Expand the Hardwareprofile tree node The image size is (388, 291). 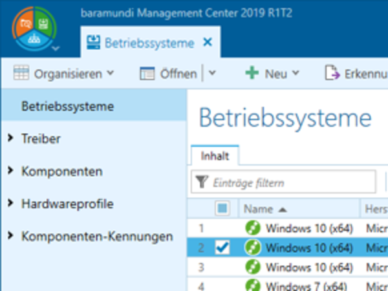(10, 203)
